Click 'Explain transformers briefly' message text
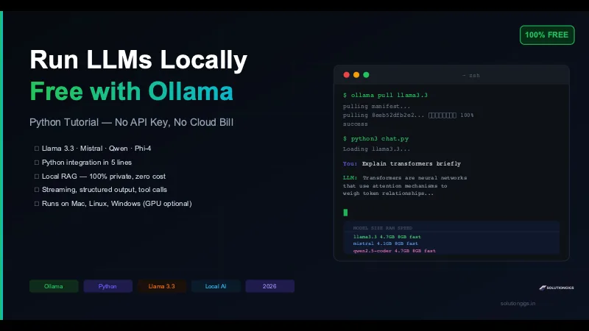Image resolution: width=589 pixels, height=331 pixels. click(412, 163)
